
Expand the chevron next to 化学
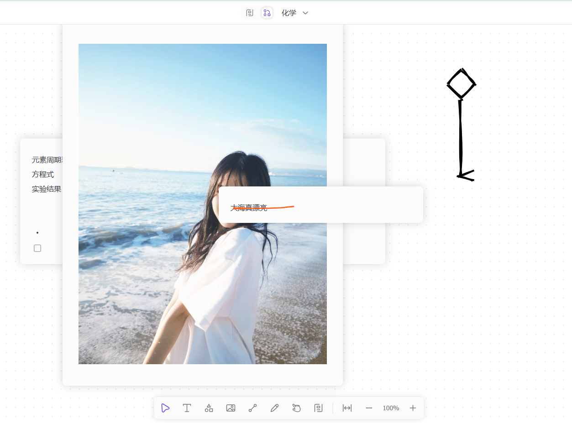305,13
